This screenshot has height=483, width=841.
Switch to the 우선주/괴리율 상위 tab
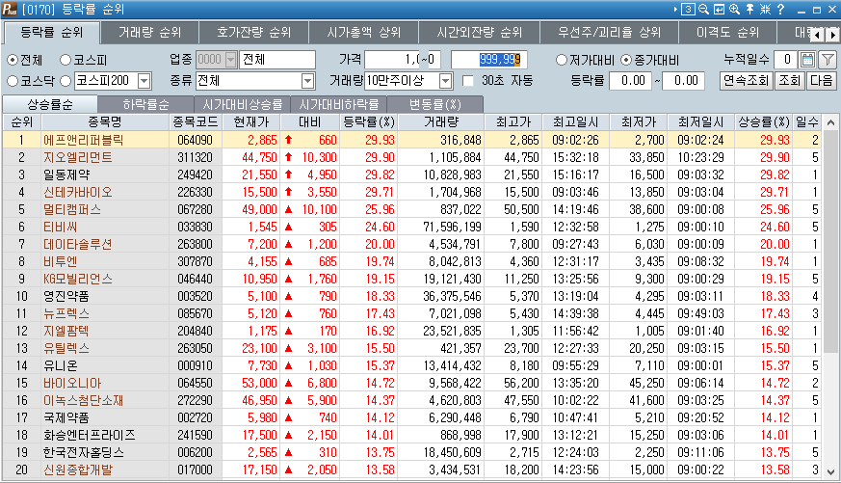(x=609, y=33)
